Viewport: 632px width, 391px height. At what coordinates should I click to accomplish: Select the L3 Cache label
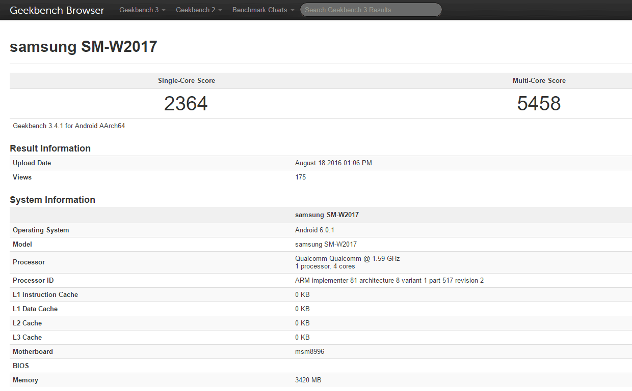tap(28, 338)
